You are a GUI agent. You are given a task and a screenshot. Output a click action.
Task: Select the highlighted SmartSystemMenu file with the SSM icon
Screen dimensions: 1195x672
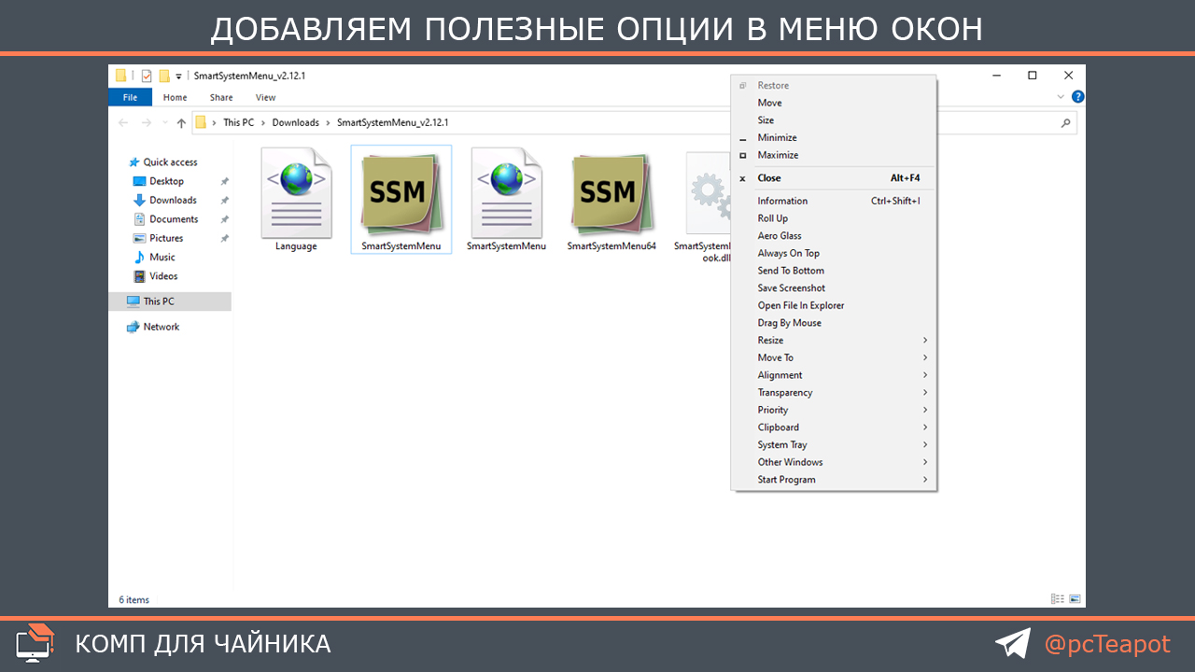[401, 200]
